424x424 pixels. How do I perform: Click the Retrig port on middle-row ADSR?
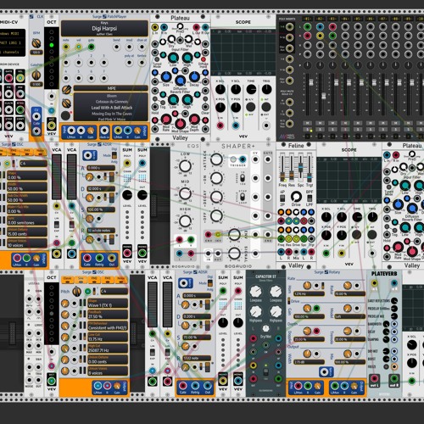99,258
